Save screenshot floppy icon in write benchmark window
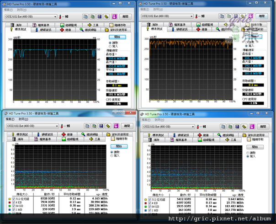This screenshot has height=224, width=276. (x=236, y=16)
